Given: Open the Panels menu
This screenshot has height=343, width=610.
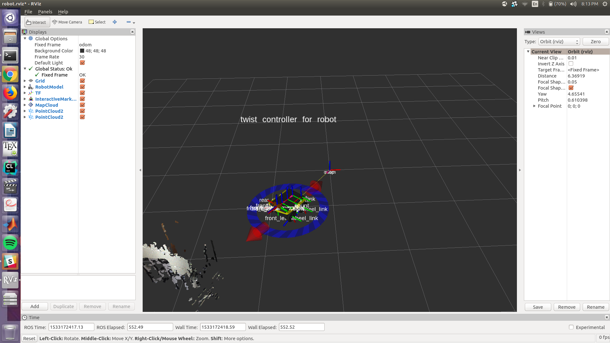Looking at the screenshot, I should tap(45, 12).
